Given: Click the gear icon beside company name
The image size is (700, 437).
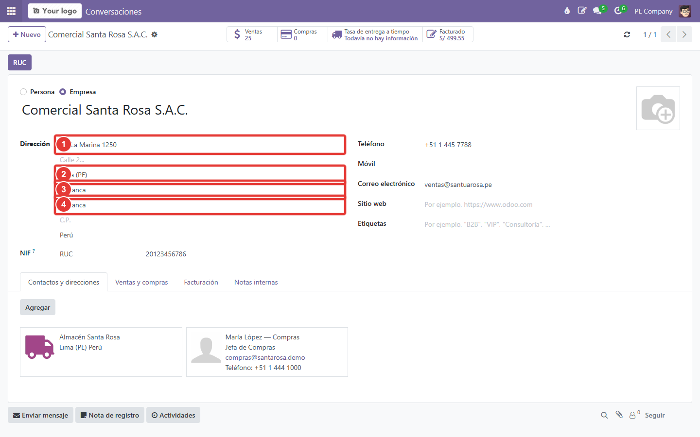Looking at the screenshot, I should 155,34.
